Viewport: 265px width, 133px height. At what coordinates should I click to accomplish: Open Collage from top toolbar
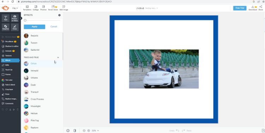36,8
